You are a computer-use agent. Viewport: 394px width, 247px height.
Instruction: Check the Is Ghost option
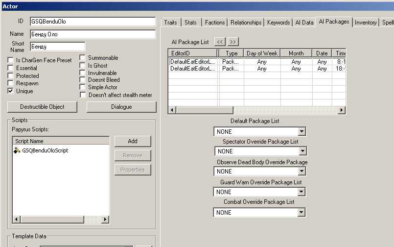pyautogui.click(x=82, y=65)
